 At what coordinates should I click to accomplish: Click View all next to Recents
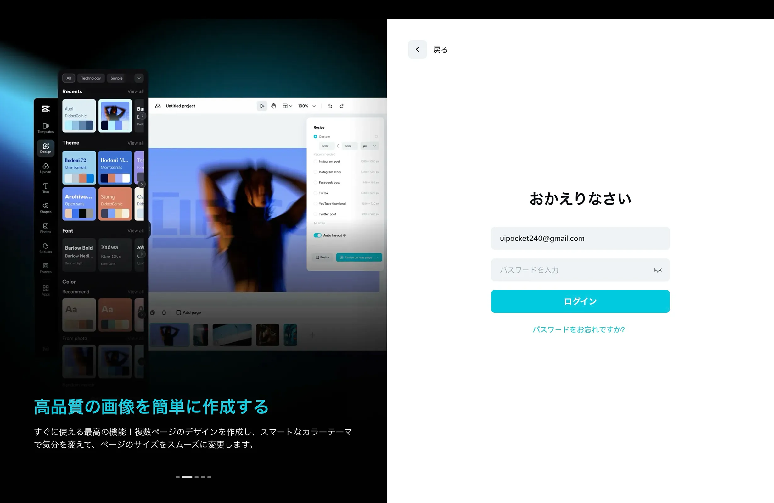136,91
